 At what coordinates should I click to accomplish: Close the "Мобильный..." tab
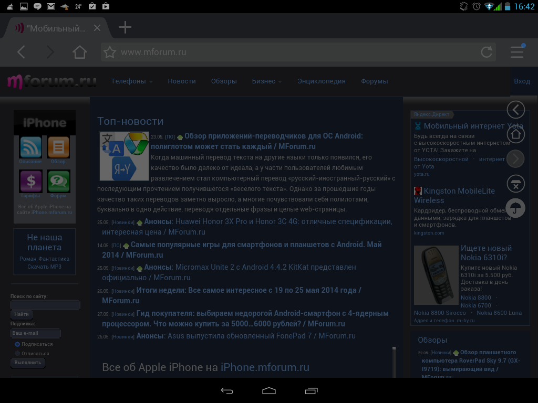tap(97, 28)
